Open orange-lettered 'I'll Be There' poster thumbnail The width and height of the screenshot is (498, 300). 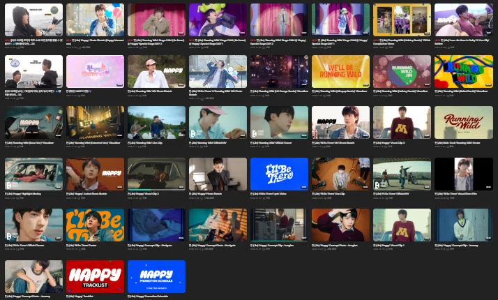tap(96, 225)
